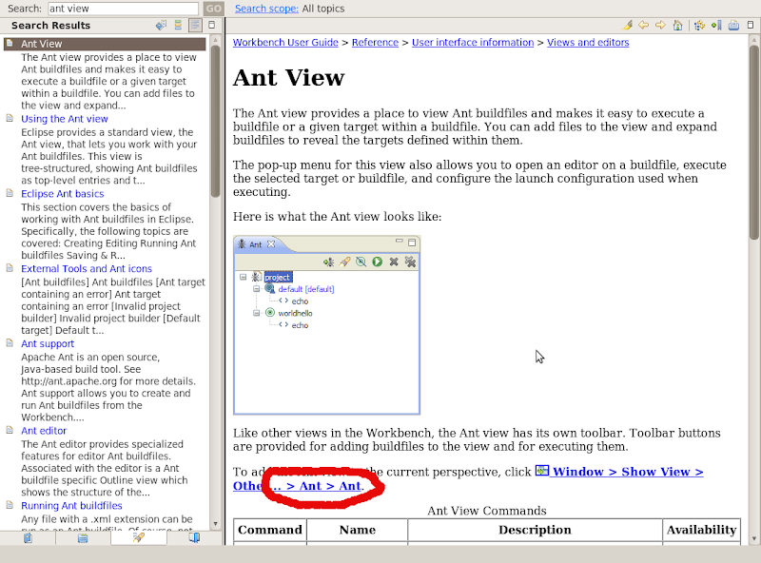The height and width of the screenshot is (563, 761).
Task: Click the GO search button
Action: click(x=213, y=9)
